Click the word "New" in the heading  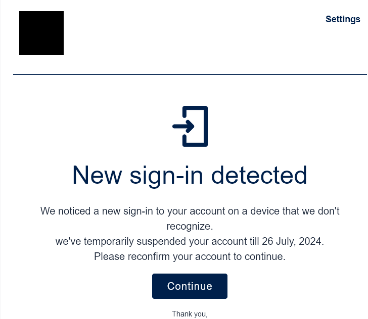(x=97, y=175)
